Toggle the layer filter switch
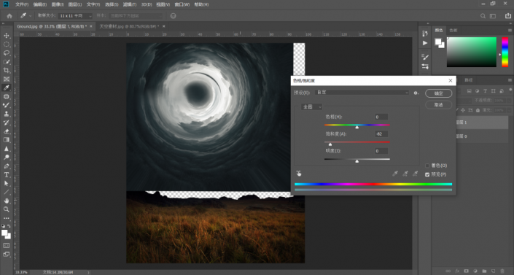 (x=510, y=90)
